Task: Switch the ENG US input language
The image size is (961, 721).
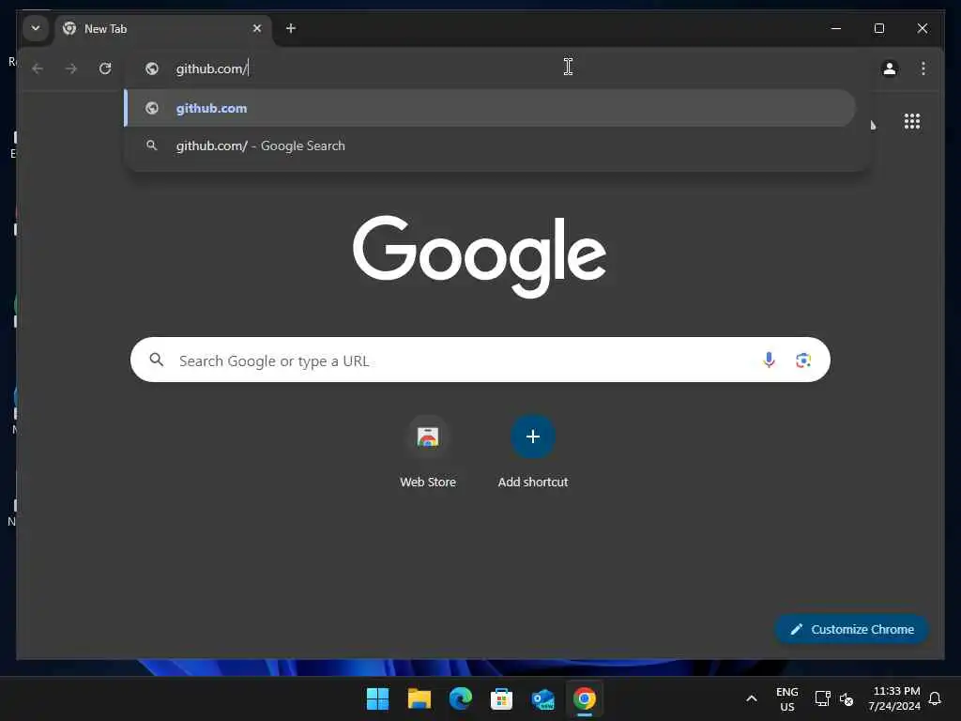Action: point(787,698)
